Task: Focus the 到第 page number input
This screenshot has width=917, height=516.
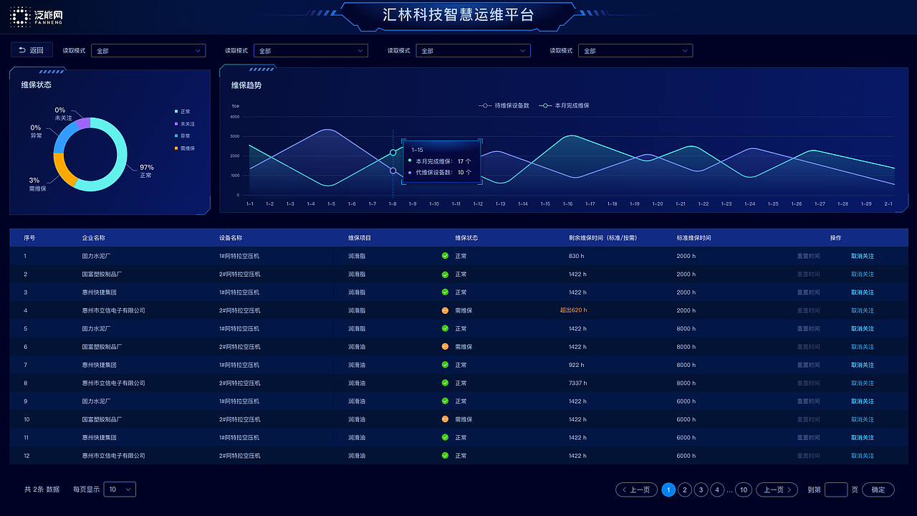Action: (836, 490)
